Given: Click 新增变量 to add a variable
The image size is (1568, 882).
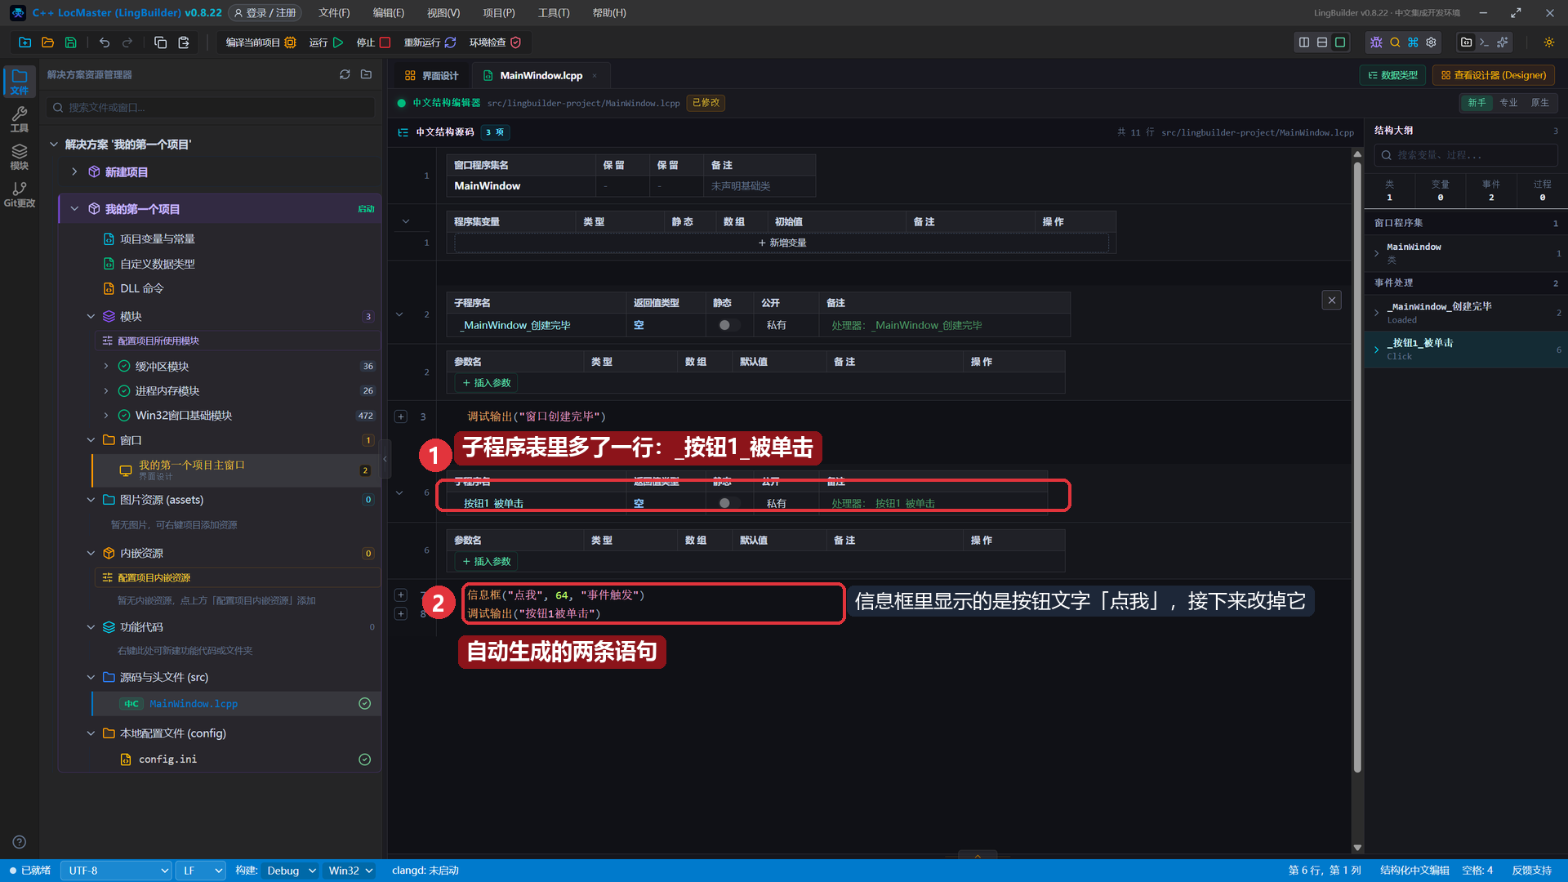Looking at the screenshot, I should 782,243.
